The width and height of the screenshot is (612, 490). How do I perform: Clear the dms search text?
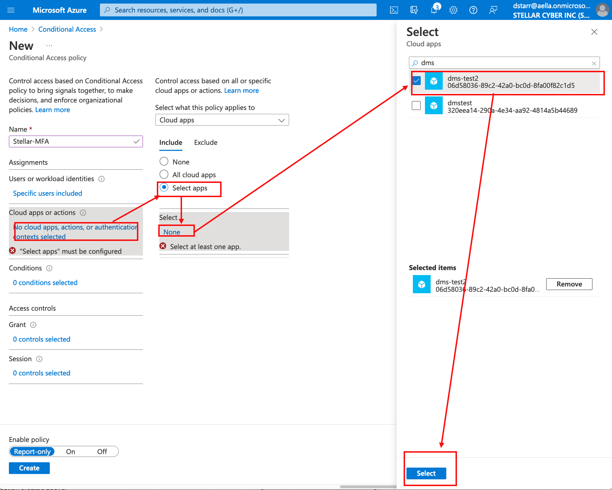pyautogui.click(x=594, y=63)
